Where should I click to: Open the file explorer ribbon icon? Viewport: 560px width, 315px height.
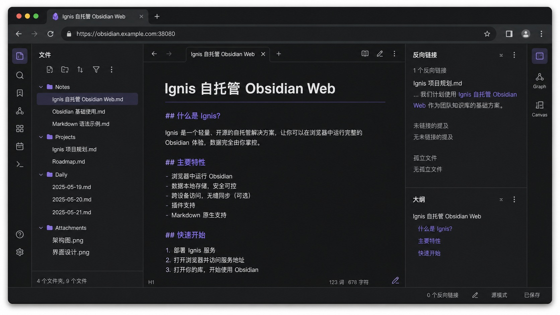click(20, 56)
